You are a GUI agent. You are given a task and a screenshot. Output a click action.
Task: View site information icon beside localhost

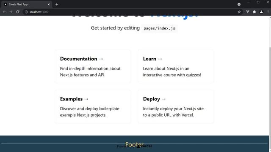[x=26, y=12]
